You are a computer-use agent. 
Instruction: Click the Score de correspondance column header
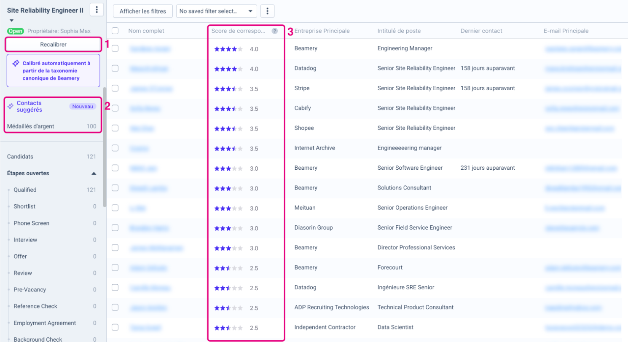coord(239,31)
